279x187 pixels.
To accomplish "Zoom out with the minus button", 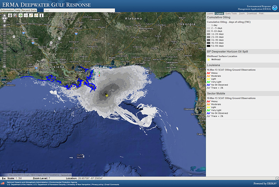I will (4, 67).
